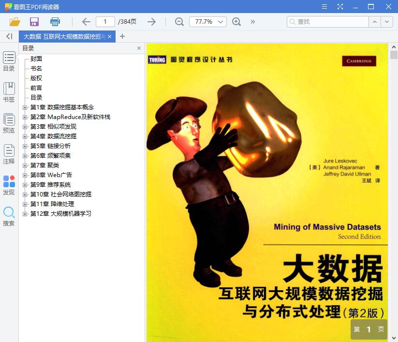Jump to 前言 in outline
Viewport: 398px width, 342px height.
pyautogui.click(x=36, y=88)
